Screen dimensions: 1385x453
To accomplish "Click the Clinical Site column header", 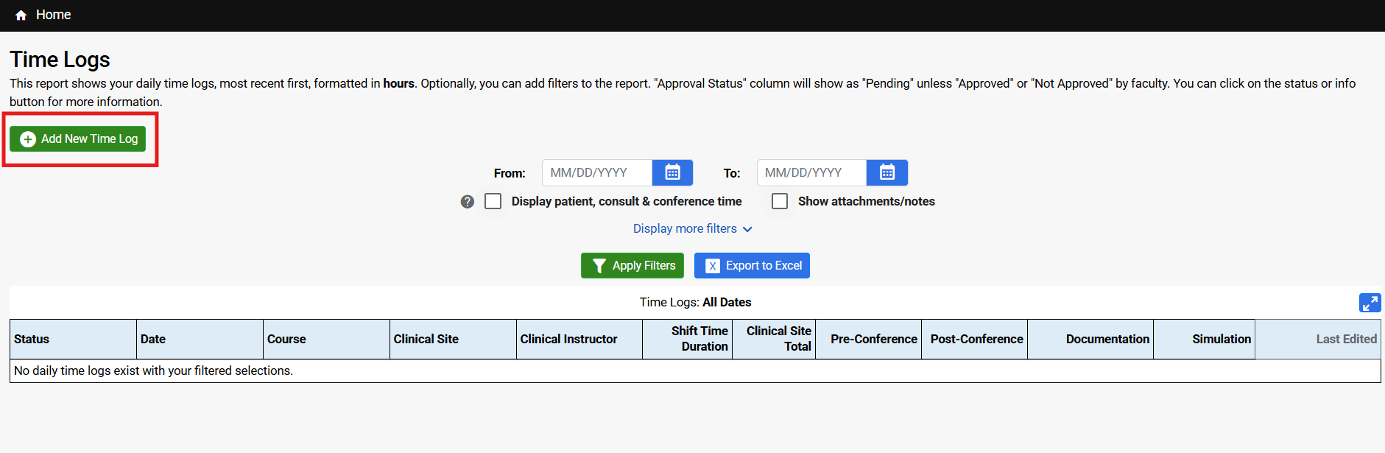I will [x=453, y=339].
